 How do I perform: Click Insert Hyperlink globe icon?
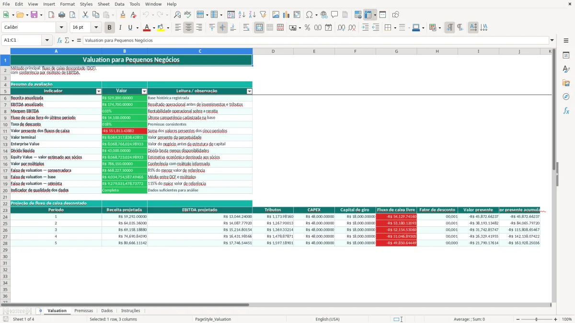pos(324,15)
